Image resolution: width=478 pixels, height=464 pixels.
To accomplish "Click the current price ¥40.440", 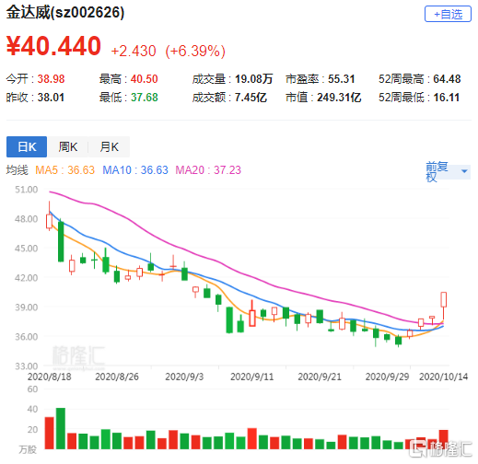I will coord(53,46).
